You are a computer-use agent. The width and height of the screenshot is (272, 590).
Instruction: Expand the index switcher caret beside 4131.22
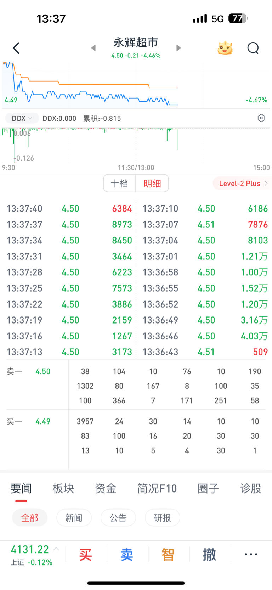pos(56,549)
